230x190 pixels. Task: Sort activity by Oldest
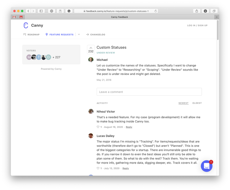point(197,103)
